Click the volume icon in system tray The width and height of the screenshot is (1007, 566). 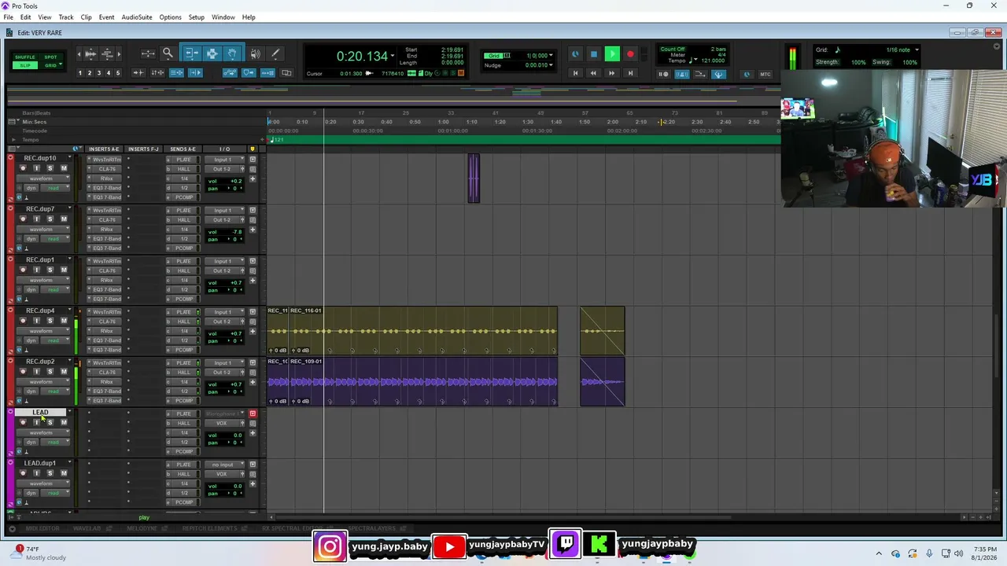958,553
